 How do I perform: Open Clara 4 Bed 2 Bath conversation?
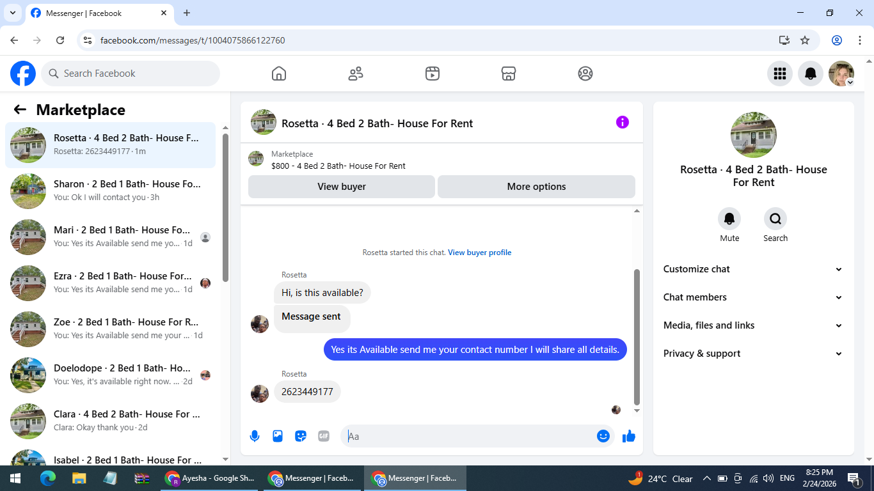coord(110,421)
